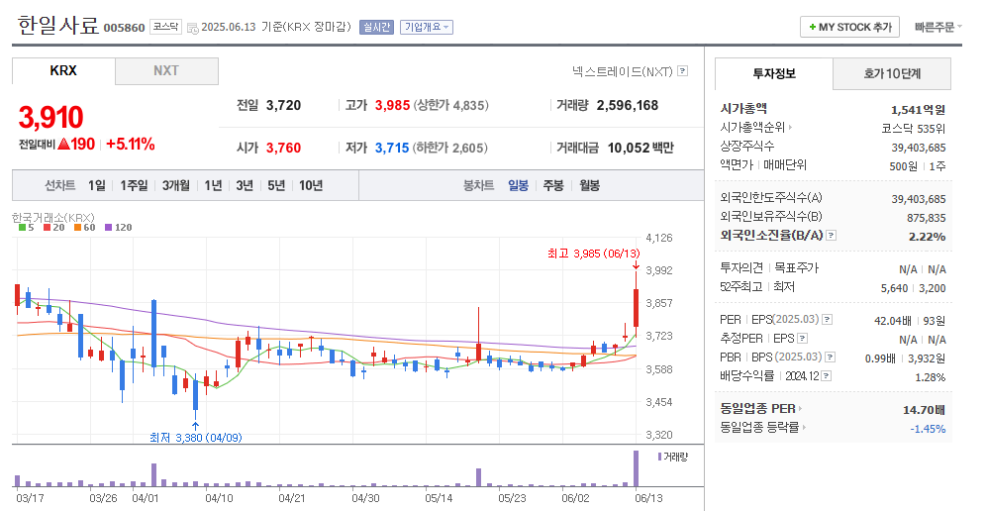Click the 거래대금 value 10,052 백만

click(x=641, y=148)
